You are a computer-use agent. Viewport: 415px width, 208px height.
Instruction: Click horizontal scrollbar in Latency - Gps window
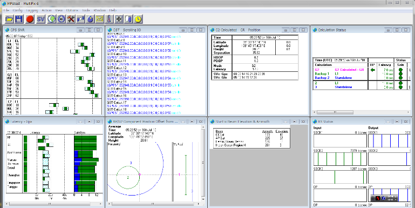49,204
